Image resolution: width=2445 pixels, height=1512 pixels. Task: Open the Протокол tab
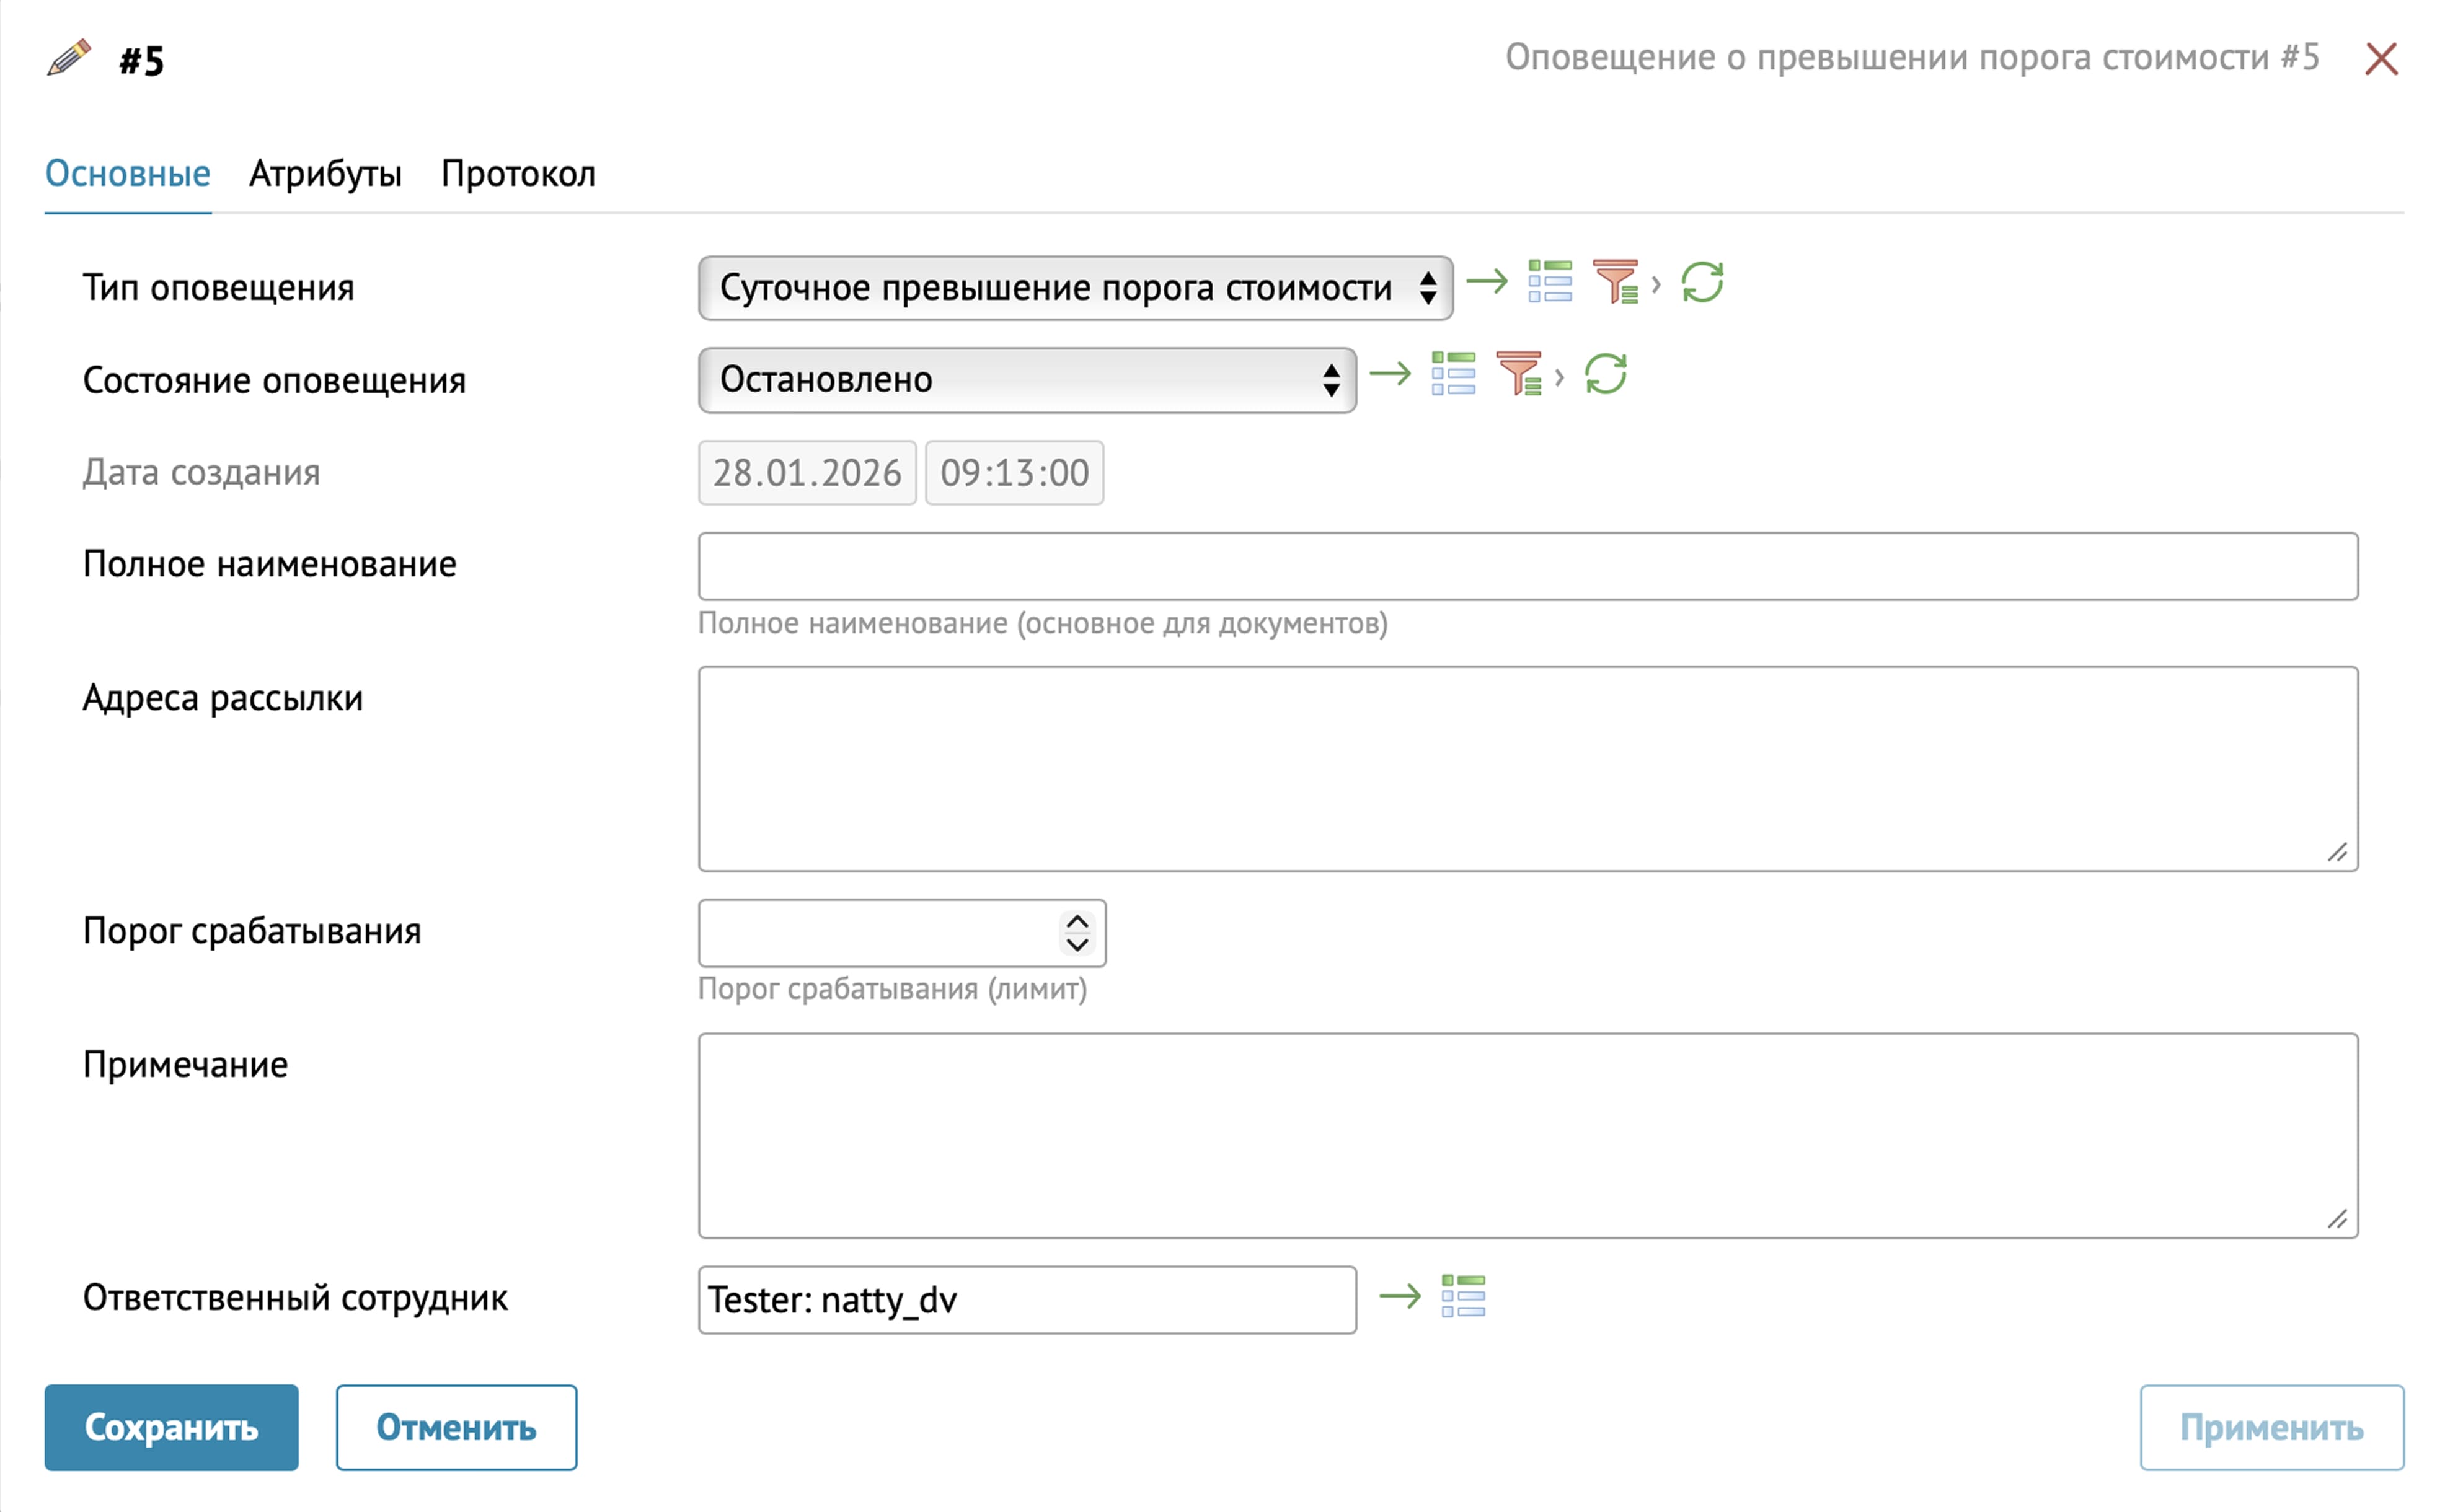pos(517,174)
